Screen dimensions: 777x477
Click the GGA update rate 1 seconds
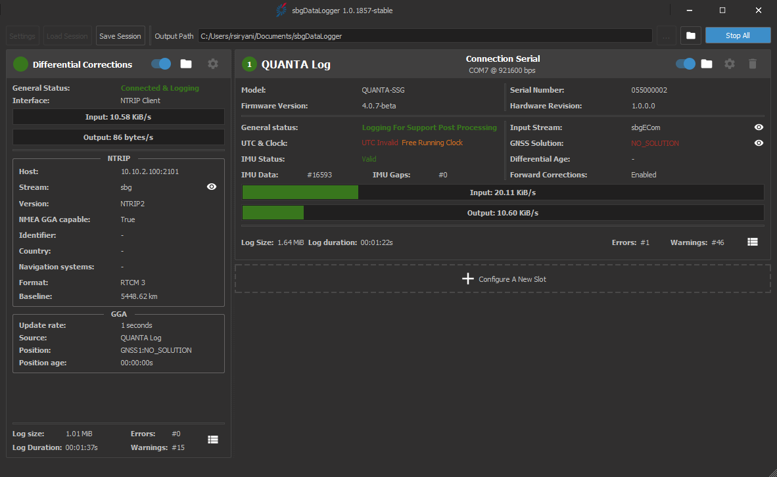tap(136, 325)
